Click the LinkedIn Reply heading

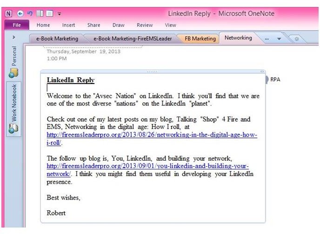(71, 80)
